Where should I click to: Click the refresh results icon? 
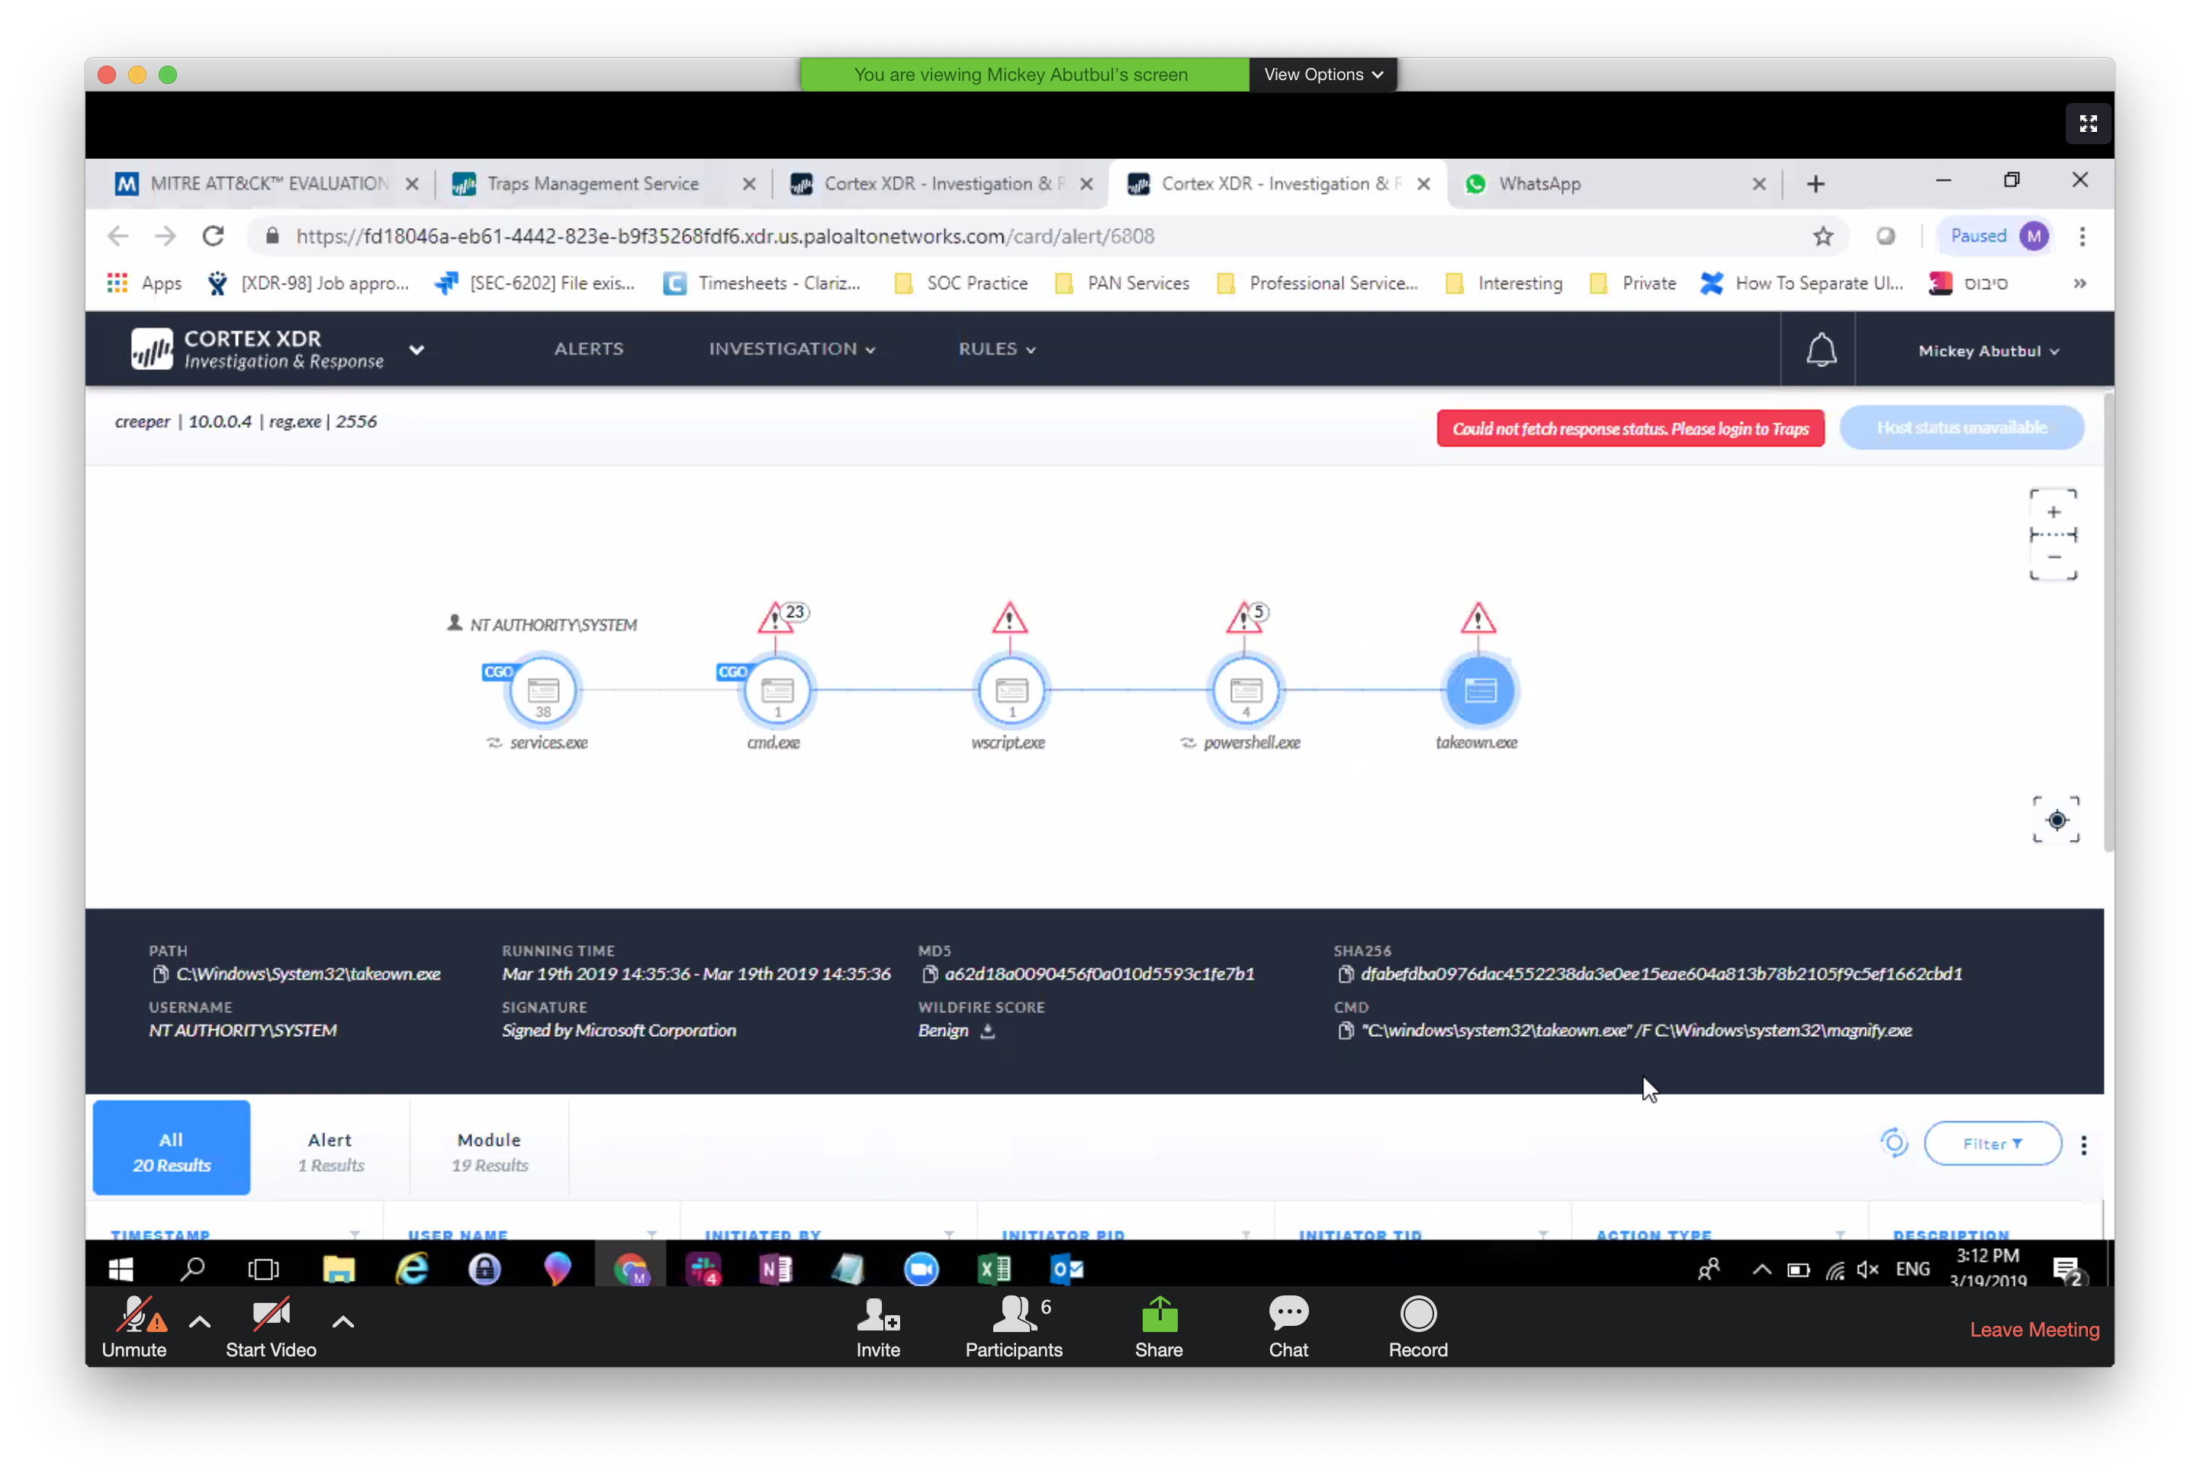(1893, 1143)
